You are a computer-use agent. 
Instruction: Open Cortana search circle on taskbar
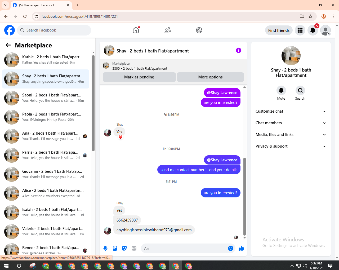[x=19, y=265]
